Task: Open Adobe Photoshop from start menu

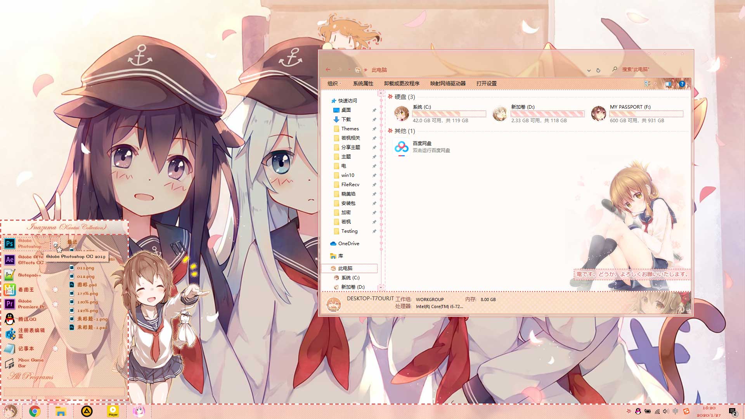Action: tap(26, 244)
